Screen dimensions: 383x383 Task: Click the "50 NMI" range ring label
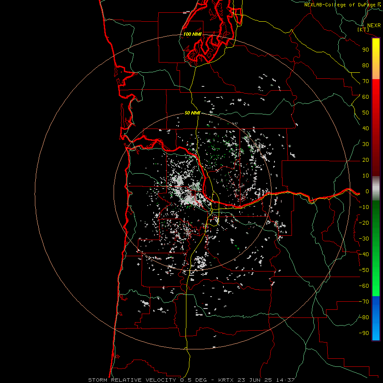(x=192, y=113)
